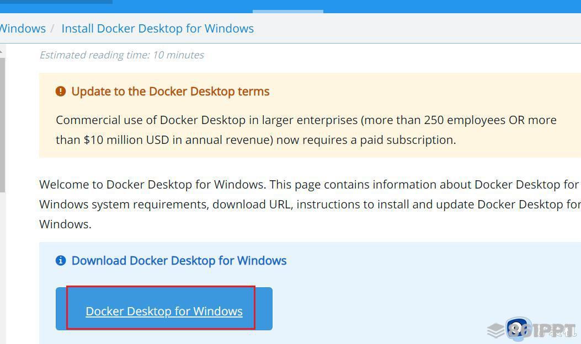Screen dimensions: 581x344
Task: Click the 'Update to the Docker Desktop terms' heading
Action: [x=170, y=92]
